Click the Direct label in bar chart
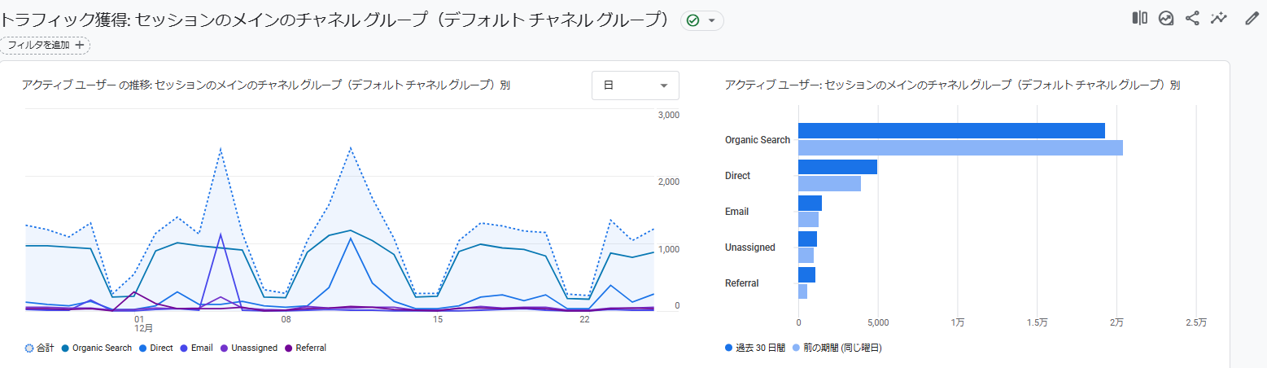This screenshot has width=1267, height=368. point(737,176)
